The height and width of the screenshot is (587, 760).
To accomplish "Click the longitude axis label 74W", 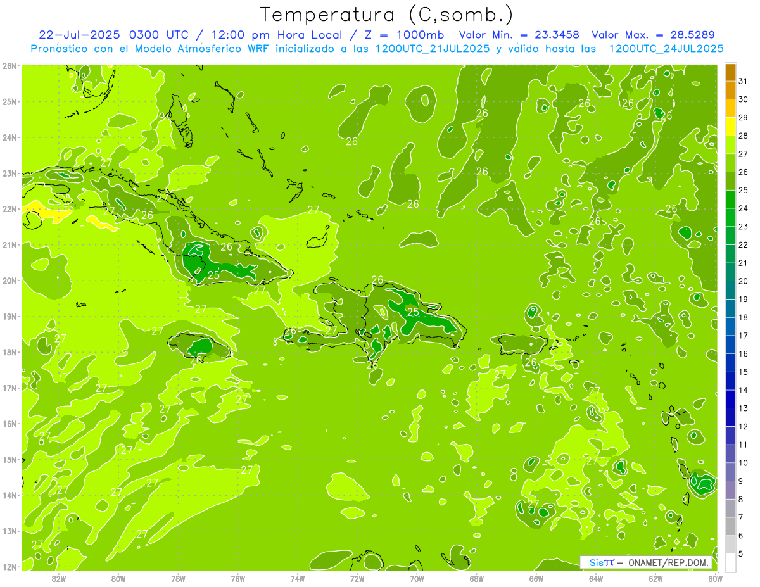I will click(298, 578).
